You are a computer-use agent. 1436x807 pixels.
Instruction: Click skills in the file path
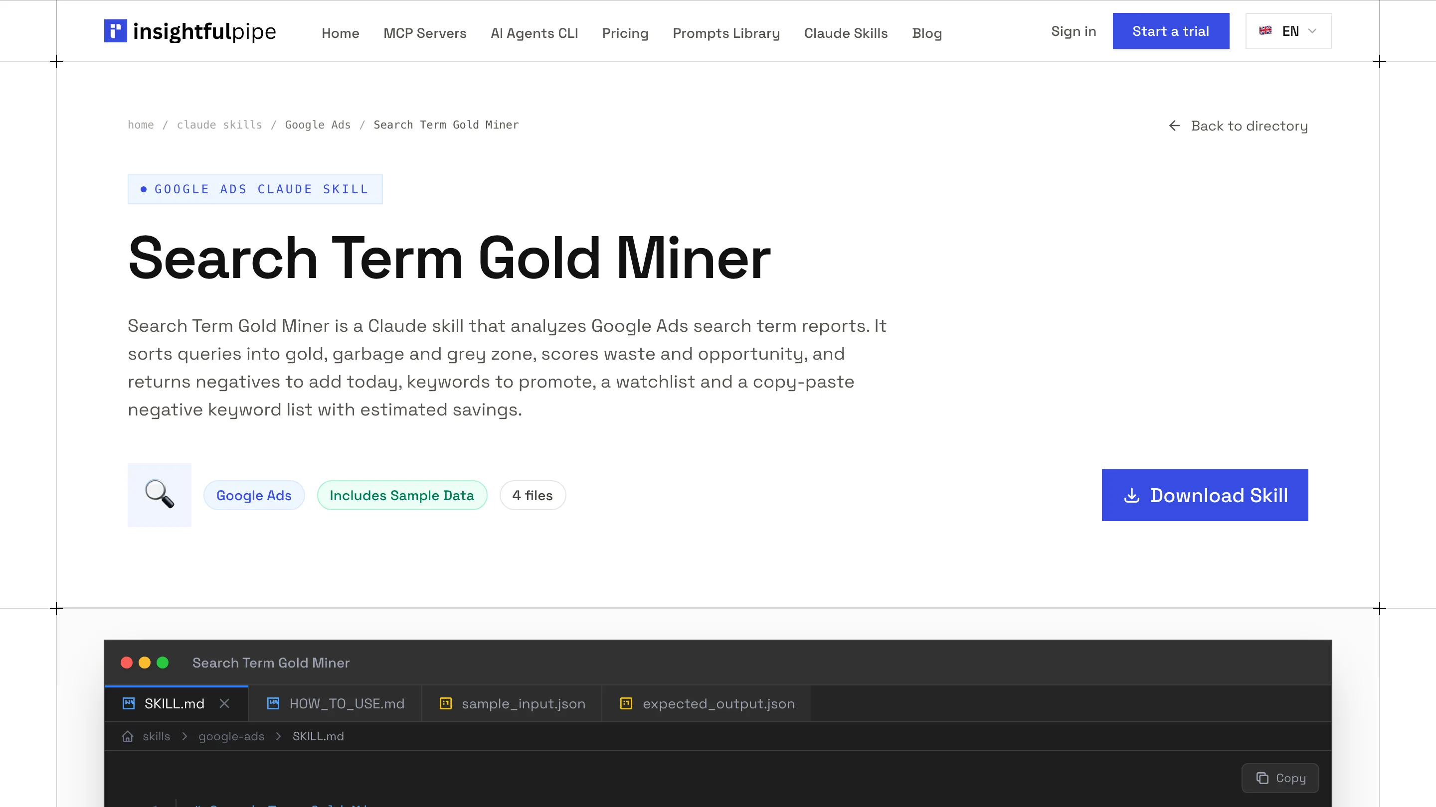(x=156, y=736)
